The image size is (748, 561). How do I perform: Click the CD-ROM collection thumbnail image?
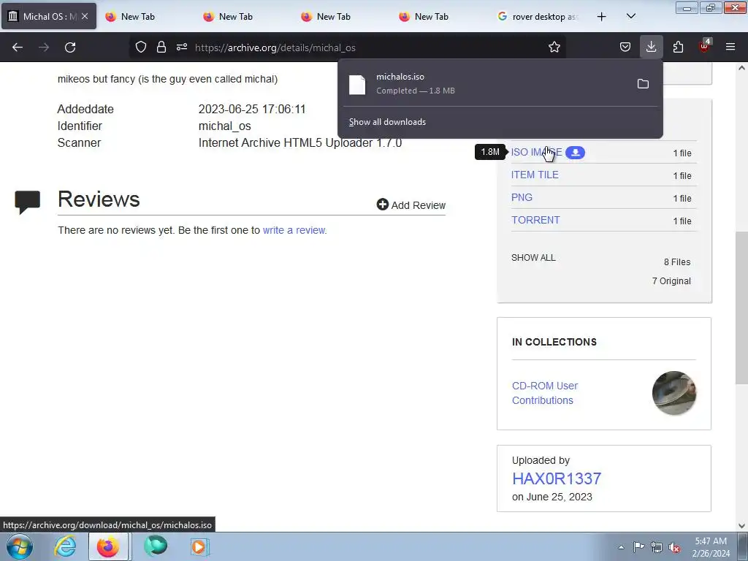674,393
